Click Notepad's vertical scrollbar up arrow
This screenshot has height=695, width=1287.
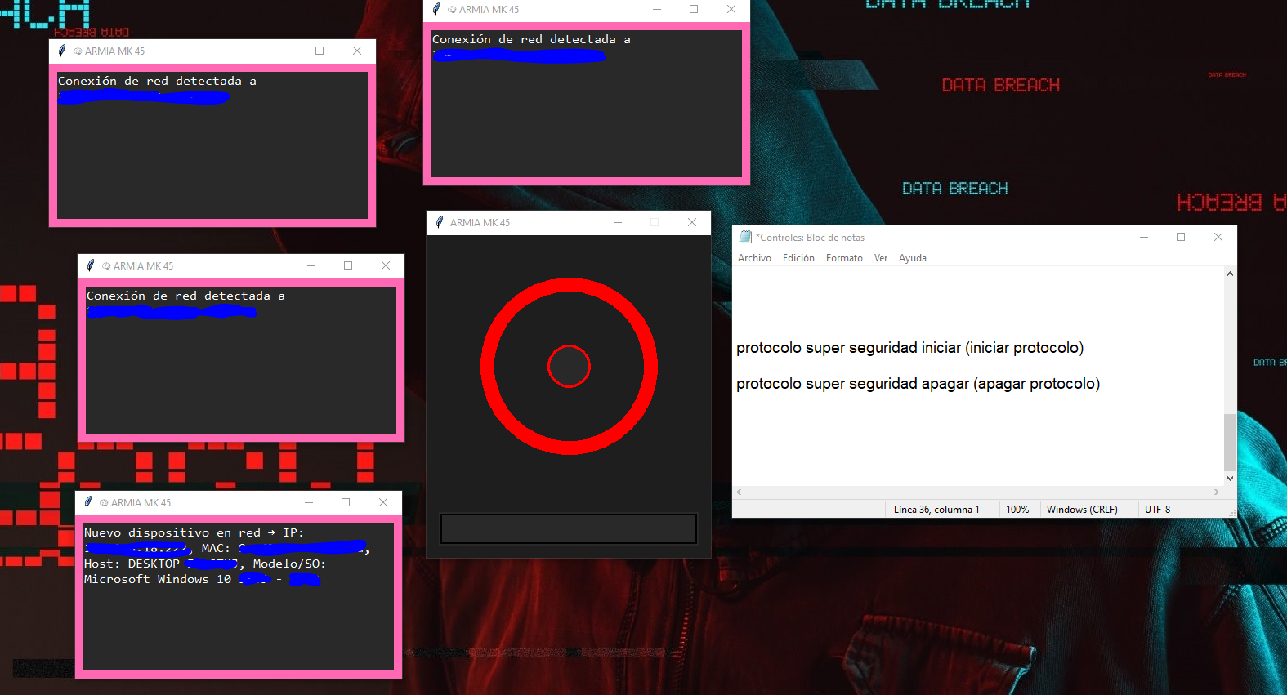tap(1230, 274)
